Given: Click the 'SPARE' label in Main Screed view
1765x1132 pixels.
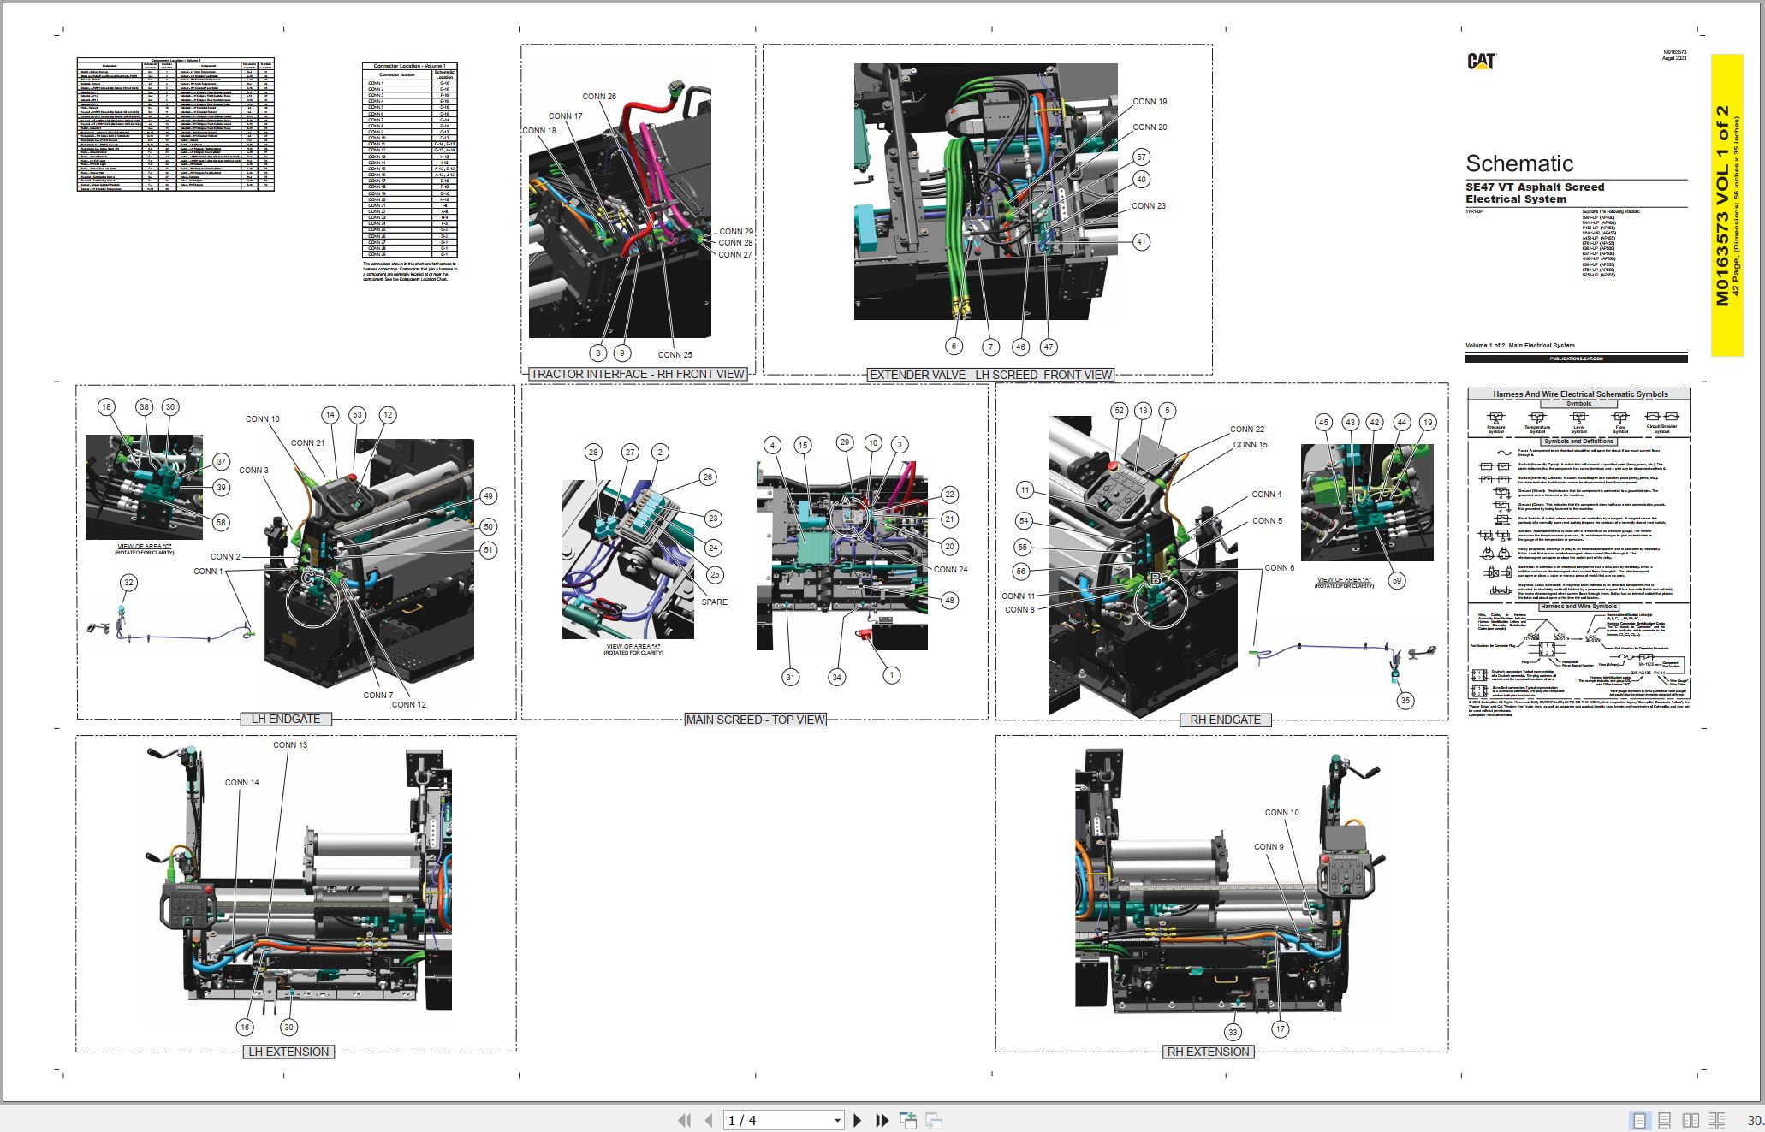Looking at the screenshot, I should pos(715,602).
